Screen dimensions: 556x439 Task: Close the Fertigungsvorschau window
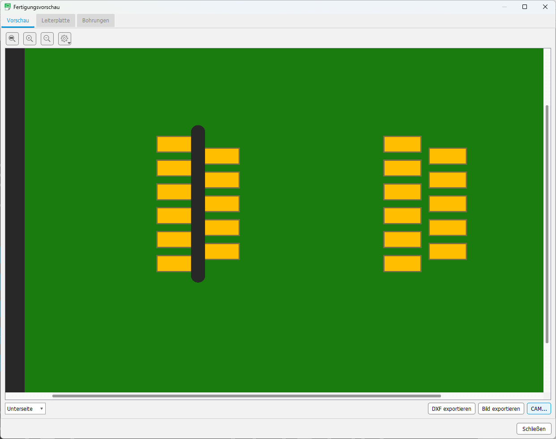545,7
